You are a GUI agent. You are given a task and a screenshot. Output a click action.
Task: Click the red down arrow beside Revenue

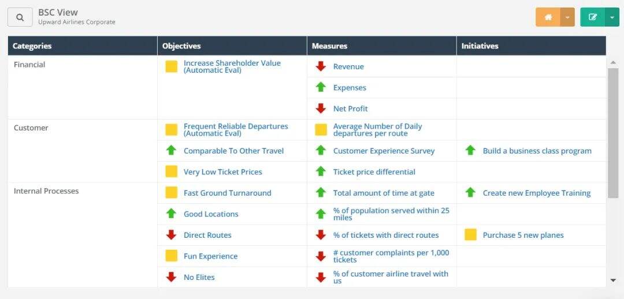[x=321, y=66]
